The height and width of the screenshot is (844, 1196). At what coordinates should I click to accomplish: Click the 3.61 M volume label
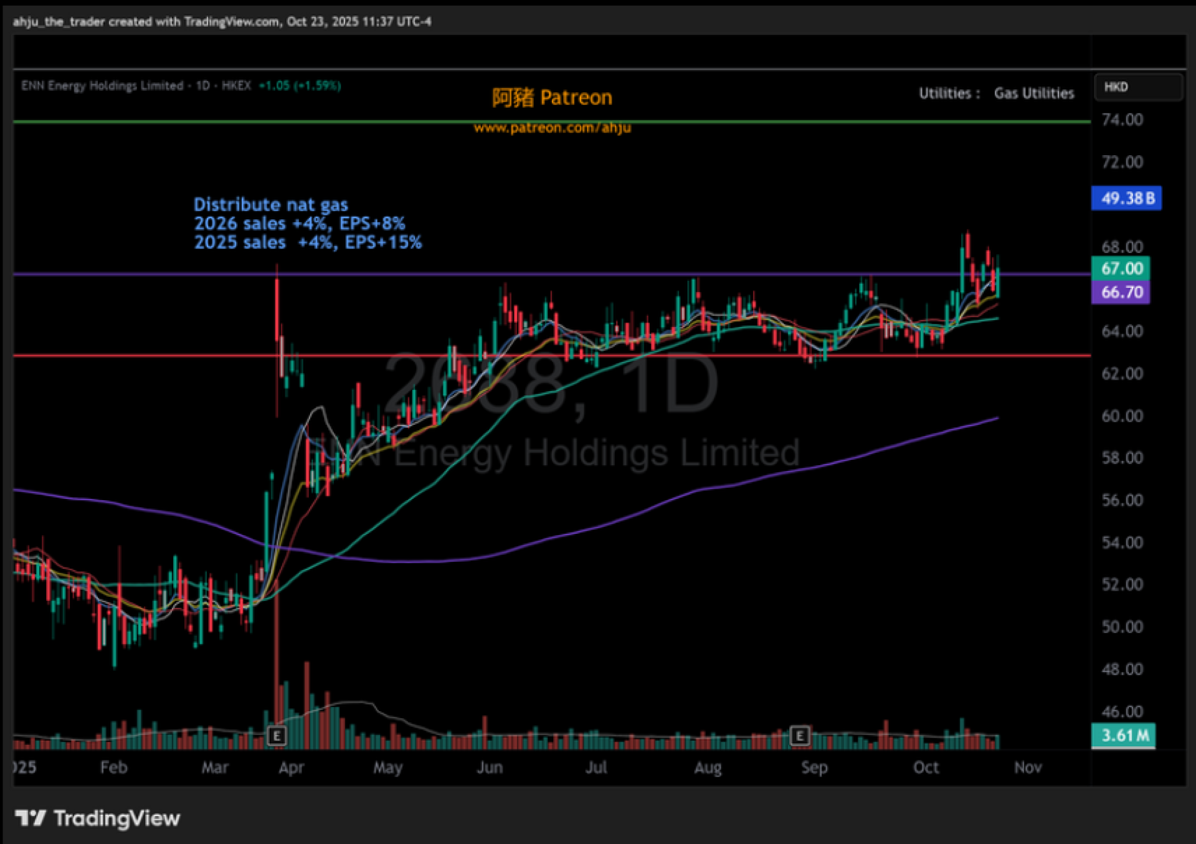pyautogui.click(x=1124, y=735)
